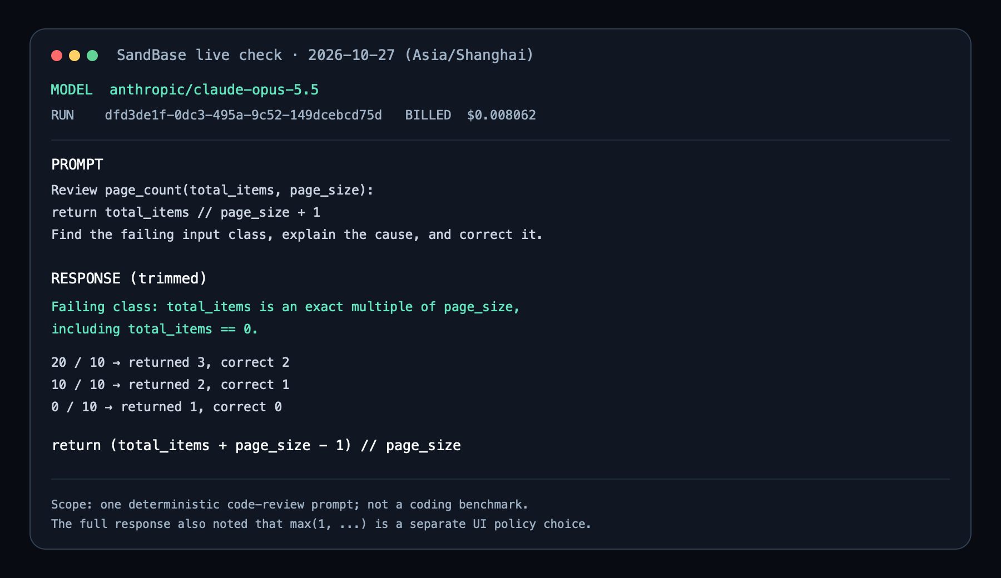
Task: Click the 'RUN' label
Action: tap(62, 115)
